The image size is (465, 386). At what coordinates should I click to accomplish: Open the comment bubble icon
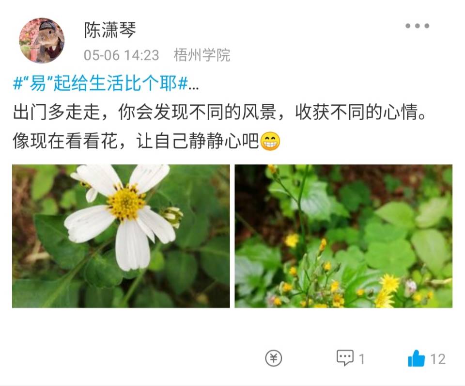click(x=345, y=357)
